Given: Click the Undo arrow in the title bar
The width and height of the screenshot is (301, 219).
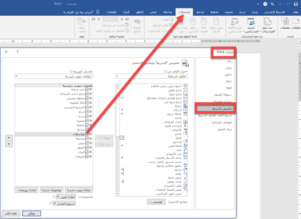Looking at the screenshot, I should point(280,4).
